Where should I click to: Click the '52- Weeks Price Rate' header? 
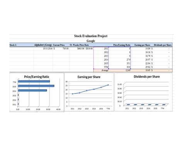click(79, 45)
